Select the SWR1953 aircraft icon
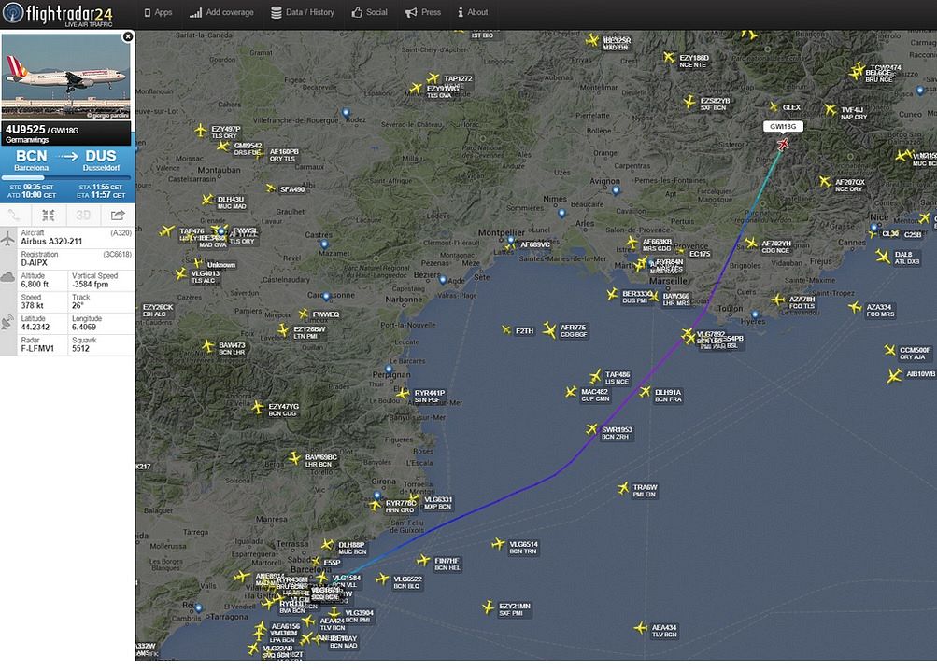Viewport: 937px width, 670px height. [591, 428]
